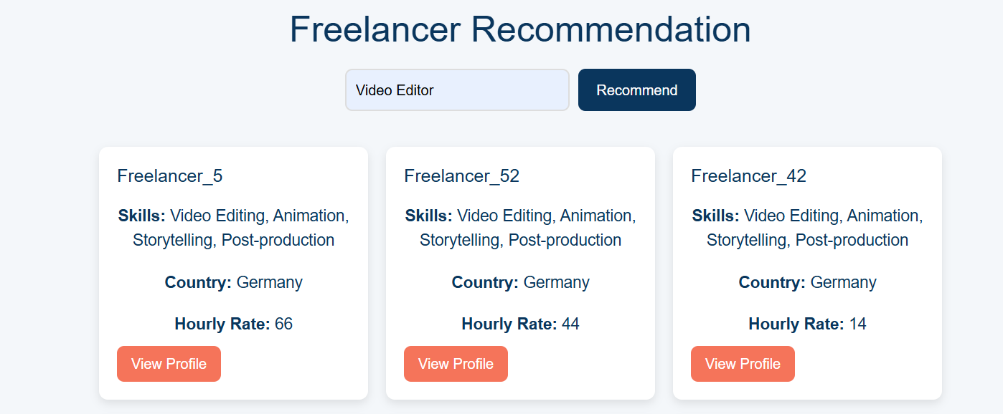Screen dimensions: 1003x414
Task: Click Animation skill on Freelancer_52's card
Action: (596, 216)
